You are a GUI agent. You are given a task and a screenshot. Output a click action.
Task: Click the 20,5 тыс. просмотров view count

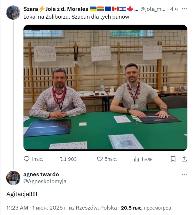coord(146,208)
